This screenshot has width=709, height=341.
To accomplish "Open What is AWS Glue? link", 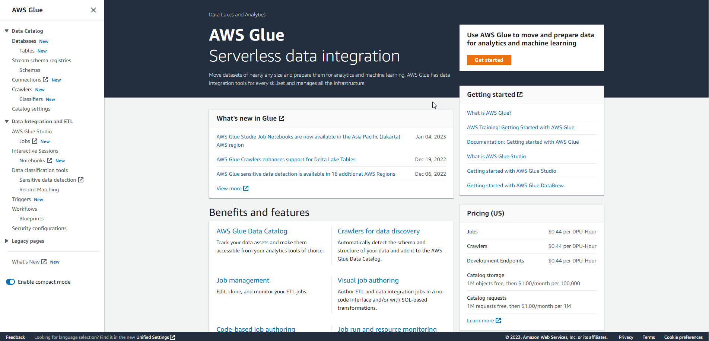I will [489, 113].
